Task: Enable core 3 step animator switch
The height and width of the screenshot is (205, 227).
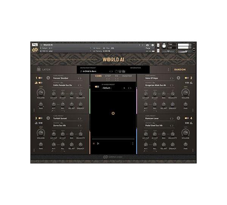Action: [40, 123]
